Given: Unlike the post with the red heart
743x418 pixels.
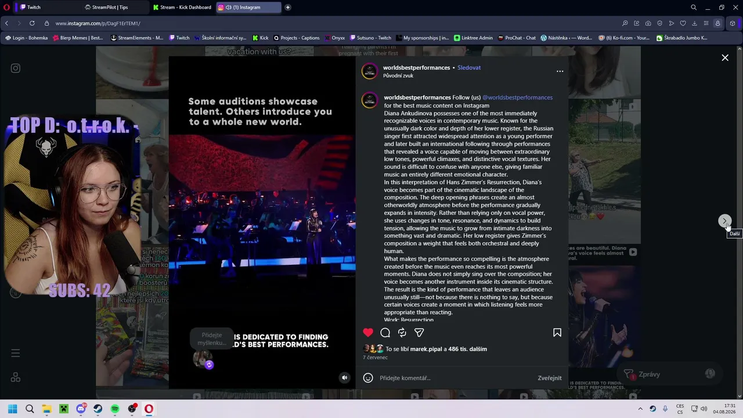Looking at the screenshot, I should tap(368, 333).
